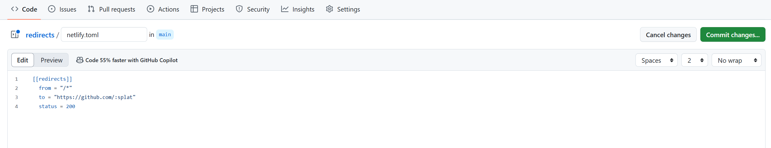771x148 pixels.
Task: Click the Insights graph icon
Action: (x=285, y=9)
